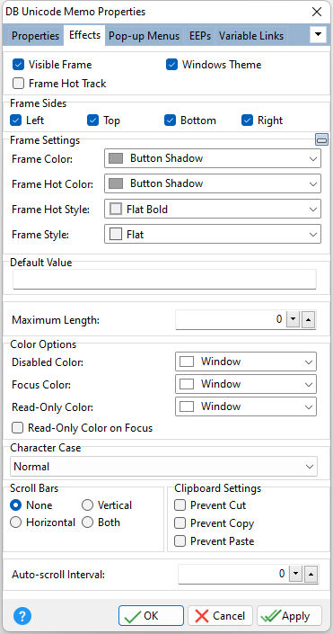This screenshot has height=634, width=333.
Task: Open the Focus Color dropdown
Action: [x=246, y=384]
